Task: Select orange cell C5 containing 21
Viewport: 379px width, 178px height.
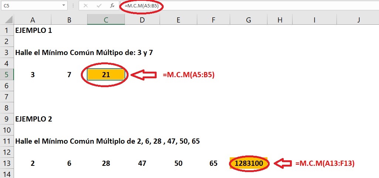Action: pyautogui.click(x=106, y=75)
